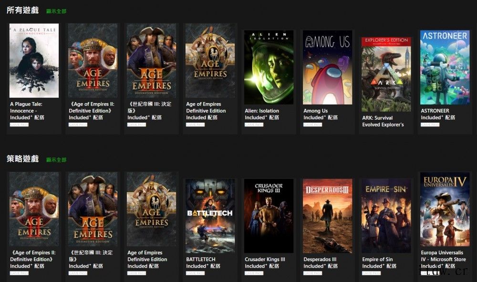
Task: Click the 'Crusader Kings III' title text
Action: tap(265, 259)
